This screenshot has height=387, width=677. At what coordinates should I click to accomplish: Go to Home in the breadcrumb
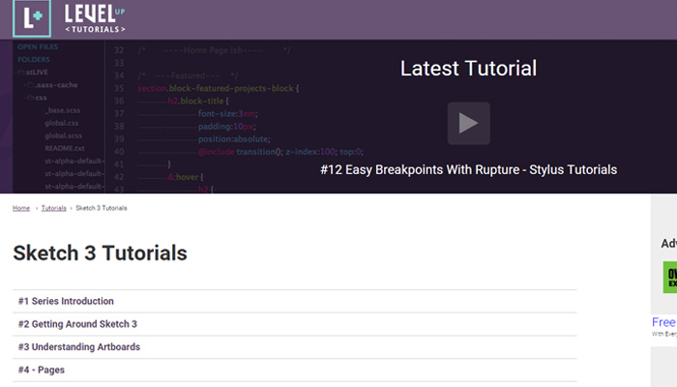(x=20, y=208)
